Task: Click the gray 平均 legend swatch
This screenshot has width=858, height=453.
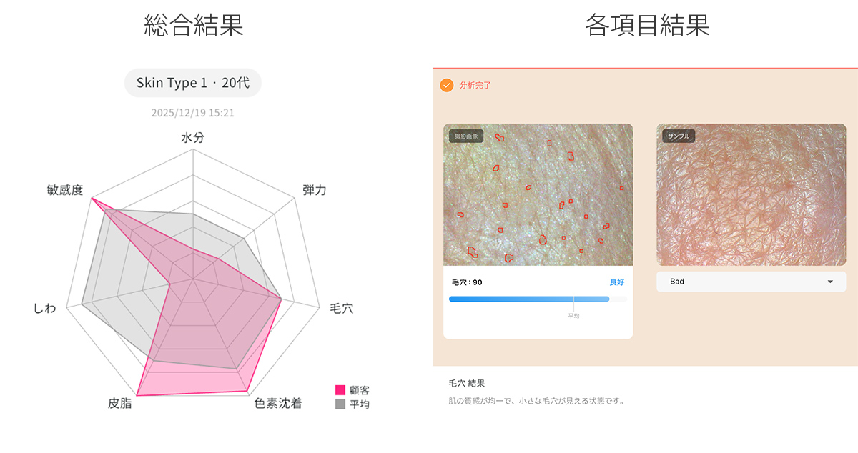Action: pos(340,404)
